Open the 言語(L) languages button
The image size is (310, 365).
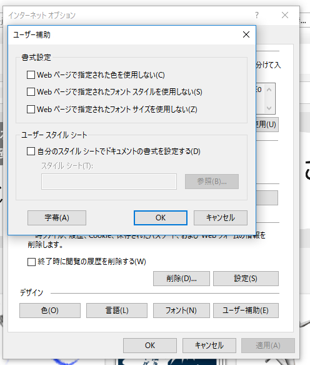117,311
